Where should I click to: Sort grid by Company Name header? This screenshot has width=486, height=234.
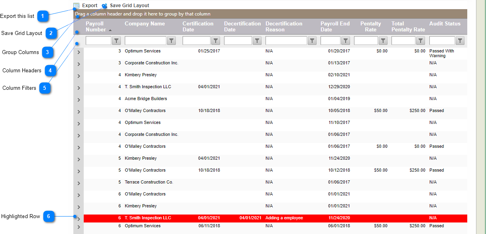click(x=144, y=24)
